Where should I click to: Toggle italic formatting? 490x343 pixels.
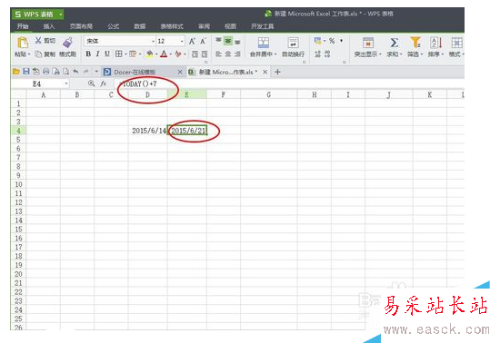[98, 54]
